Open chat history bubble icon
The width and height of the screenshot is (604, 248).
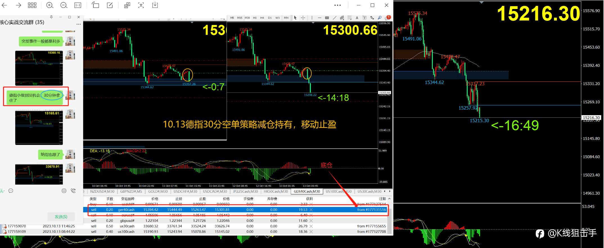coord(11,191)
